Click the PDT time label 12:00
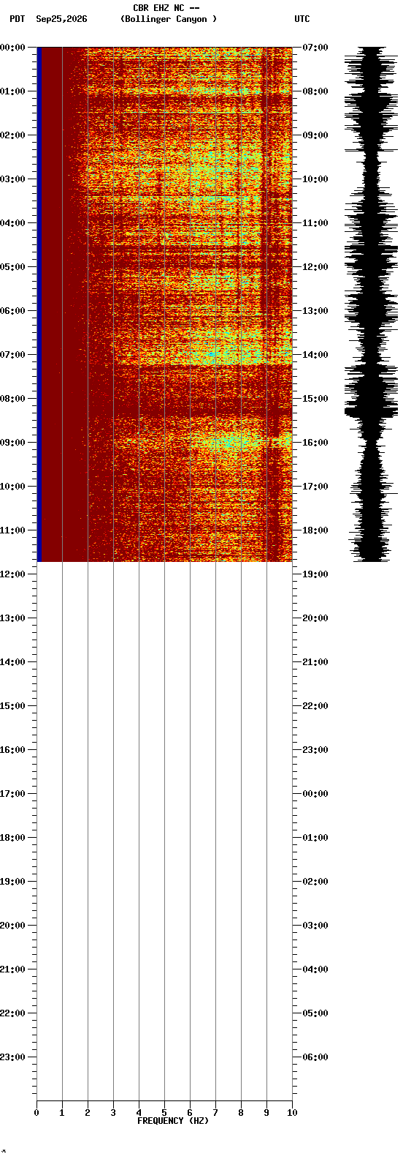Image resolution: width=403 pixels, height=1159 pixels. [12, 574]
